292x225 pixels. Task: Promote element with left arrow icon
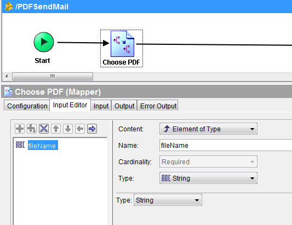[80, 129]
